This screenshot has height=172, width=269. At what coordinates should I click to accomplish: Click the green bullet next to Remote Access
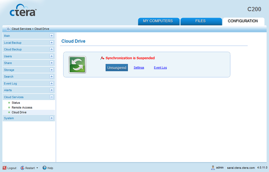9,107
